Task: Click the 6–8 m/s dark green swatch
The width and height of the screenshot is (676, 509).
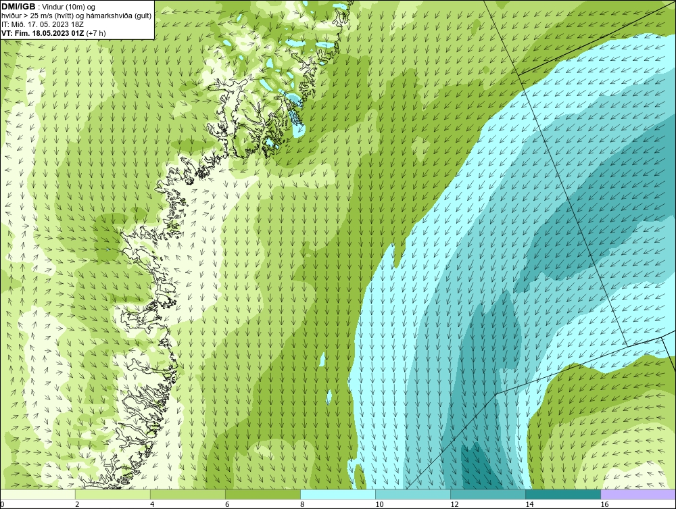Action: coord(262,494)
